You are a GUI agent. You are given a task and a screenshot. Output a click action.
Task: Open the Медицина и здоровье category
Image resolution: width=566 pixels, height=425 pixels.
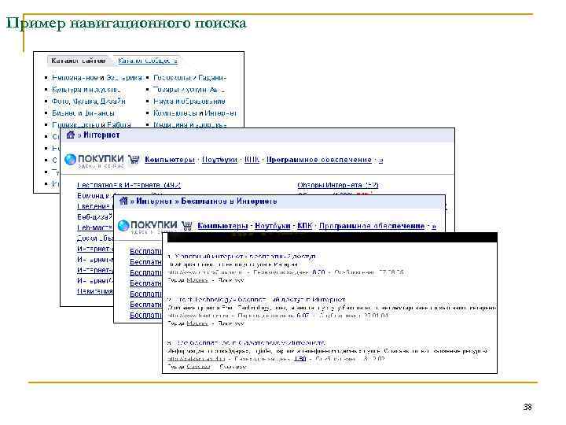click(190, 124)
